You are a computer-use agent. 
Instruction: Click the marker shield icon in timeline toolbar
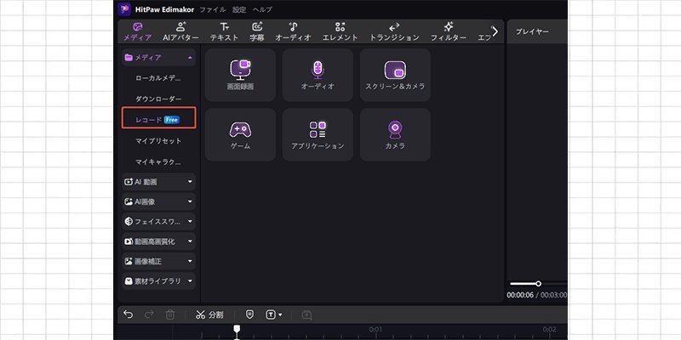point(249,314)
